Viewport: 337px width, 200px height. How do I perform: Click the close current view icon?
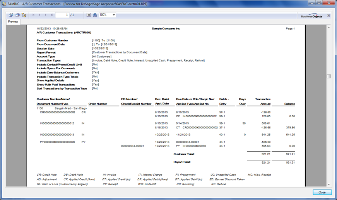(89, 15)
